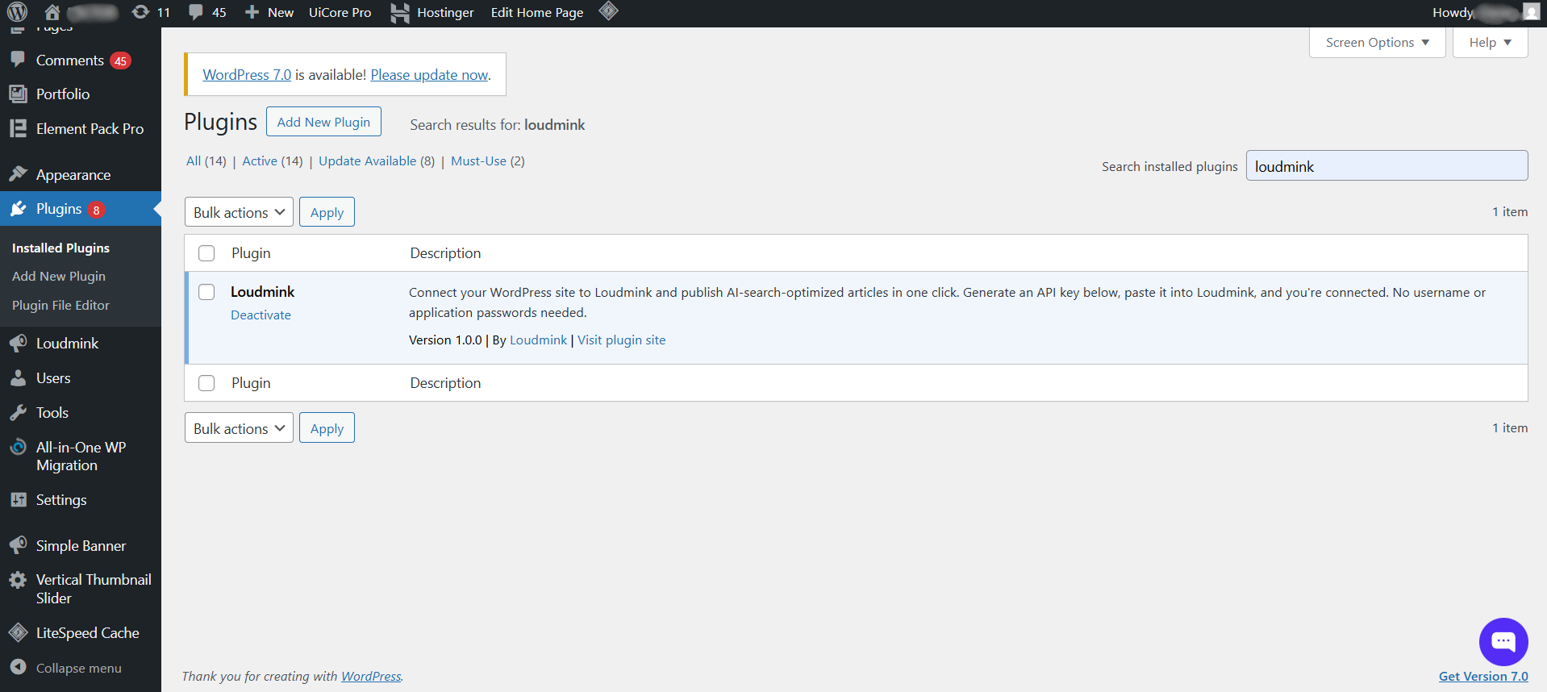
Task: Open the top Bulk actions dropdown
Action: pyautogui.click(x=239, y=212)
